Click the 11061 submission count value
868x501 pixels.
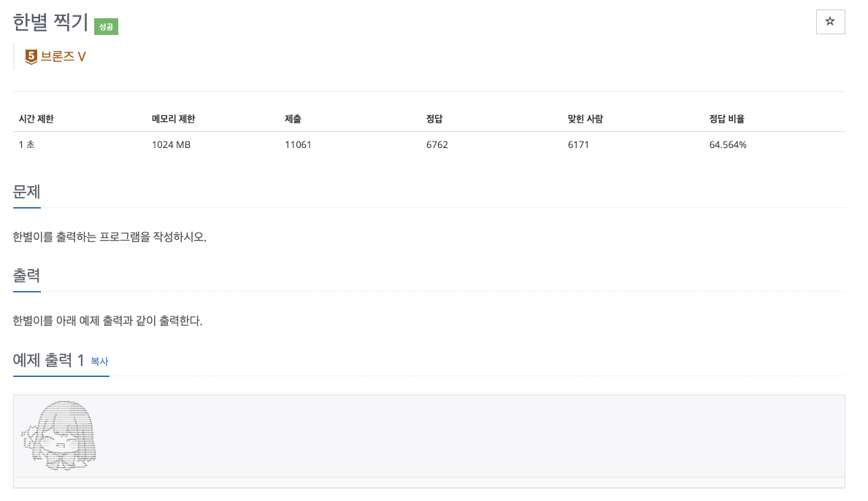tap(298, 144)
